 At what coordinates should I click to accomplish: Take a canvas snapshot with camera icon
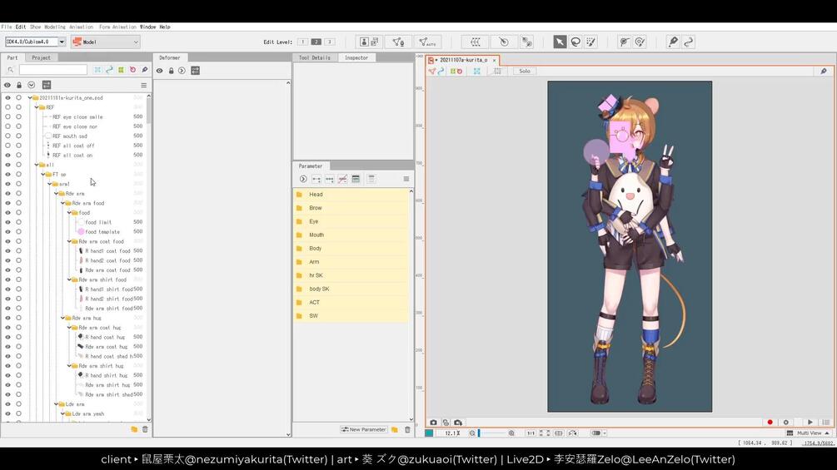coord(433,422)
